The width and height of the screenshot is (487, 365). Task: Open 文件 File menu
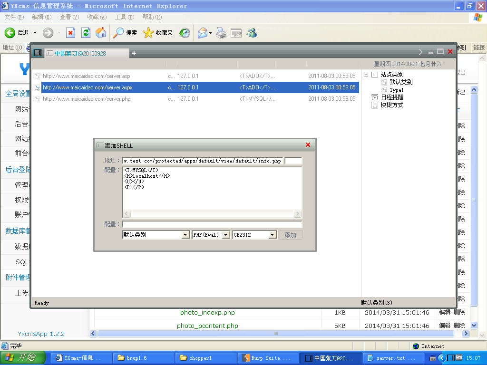(14, 17)
